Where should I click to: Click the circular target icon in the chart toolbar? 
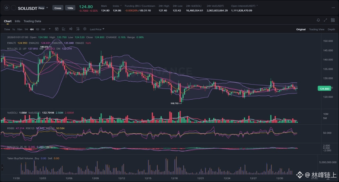pyautogui.click(x=85, y=29)
